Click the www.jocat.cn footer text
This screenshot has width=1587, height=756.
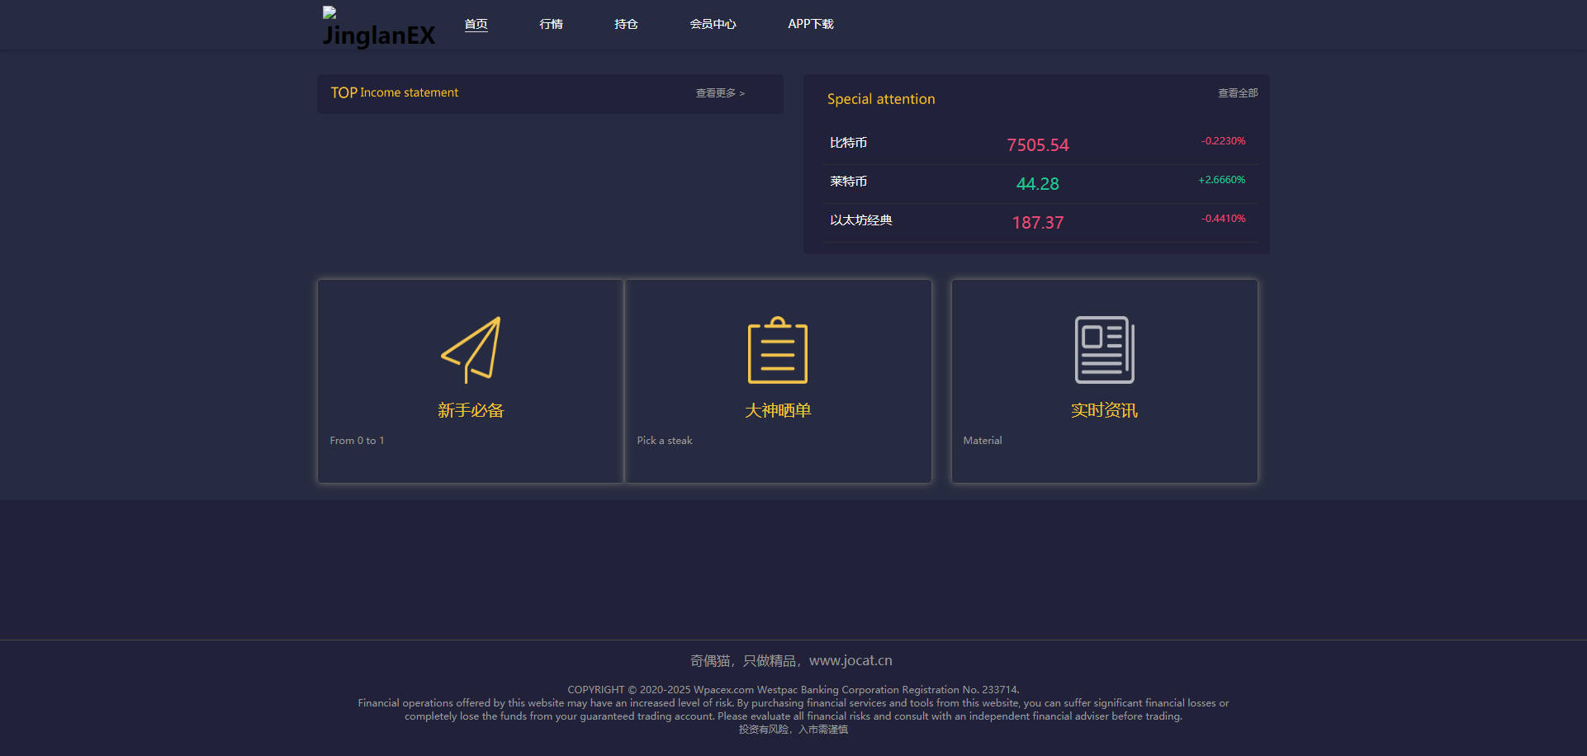(850, 660)
